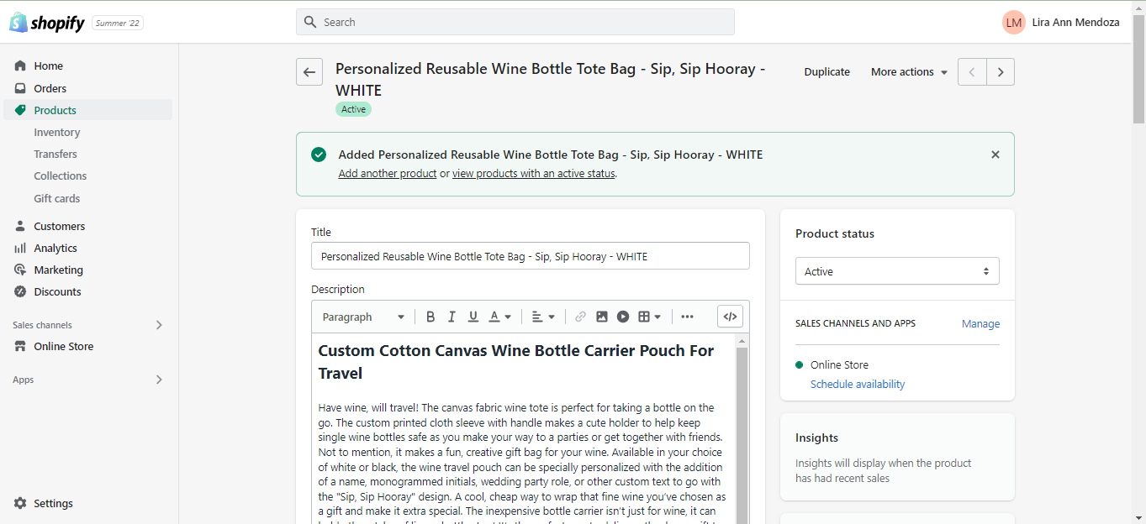Toggle bold formatting in description editor
The width and height of the screenshot is (1146, 524).
point(430,317)
